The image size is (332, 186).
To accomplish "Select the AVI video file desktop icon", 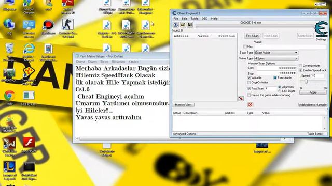I will (48, 49).
